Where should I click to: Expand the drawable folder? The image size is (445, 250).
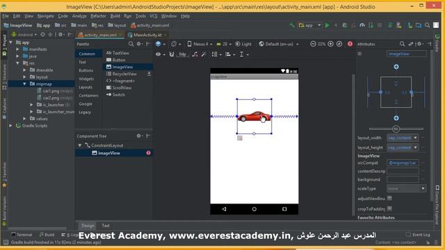click(24, 69)
